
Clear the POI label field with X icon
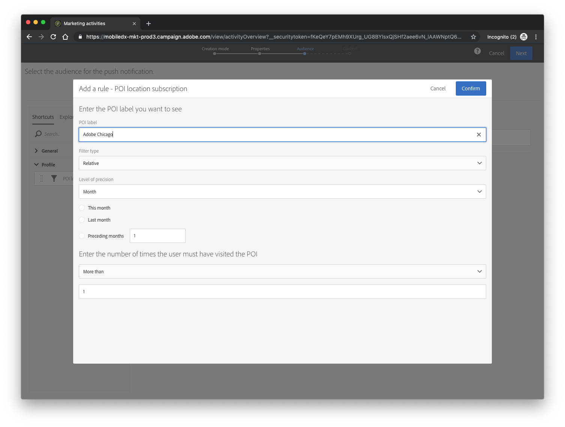pyautogui.click(x=479, y=135)
